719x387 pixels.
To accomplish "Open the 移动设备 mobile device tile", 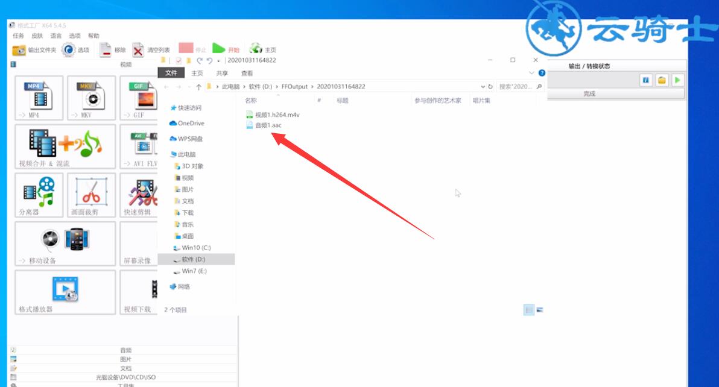I will [x=65, y=244].
